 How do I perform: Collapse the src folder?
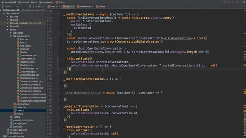point(7,30)
